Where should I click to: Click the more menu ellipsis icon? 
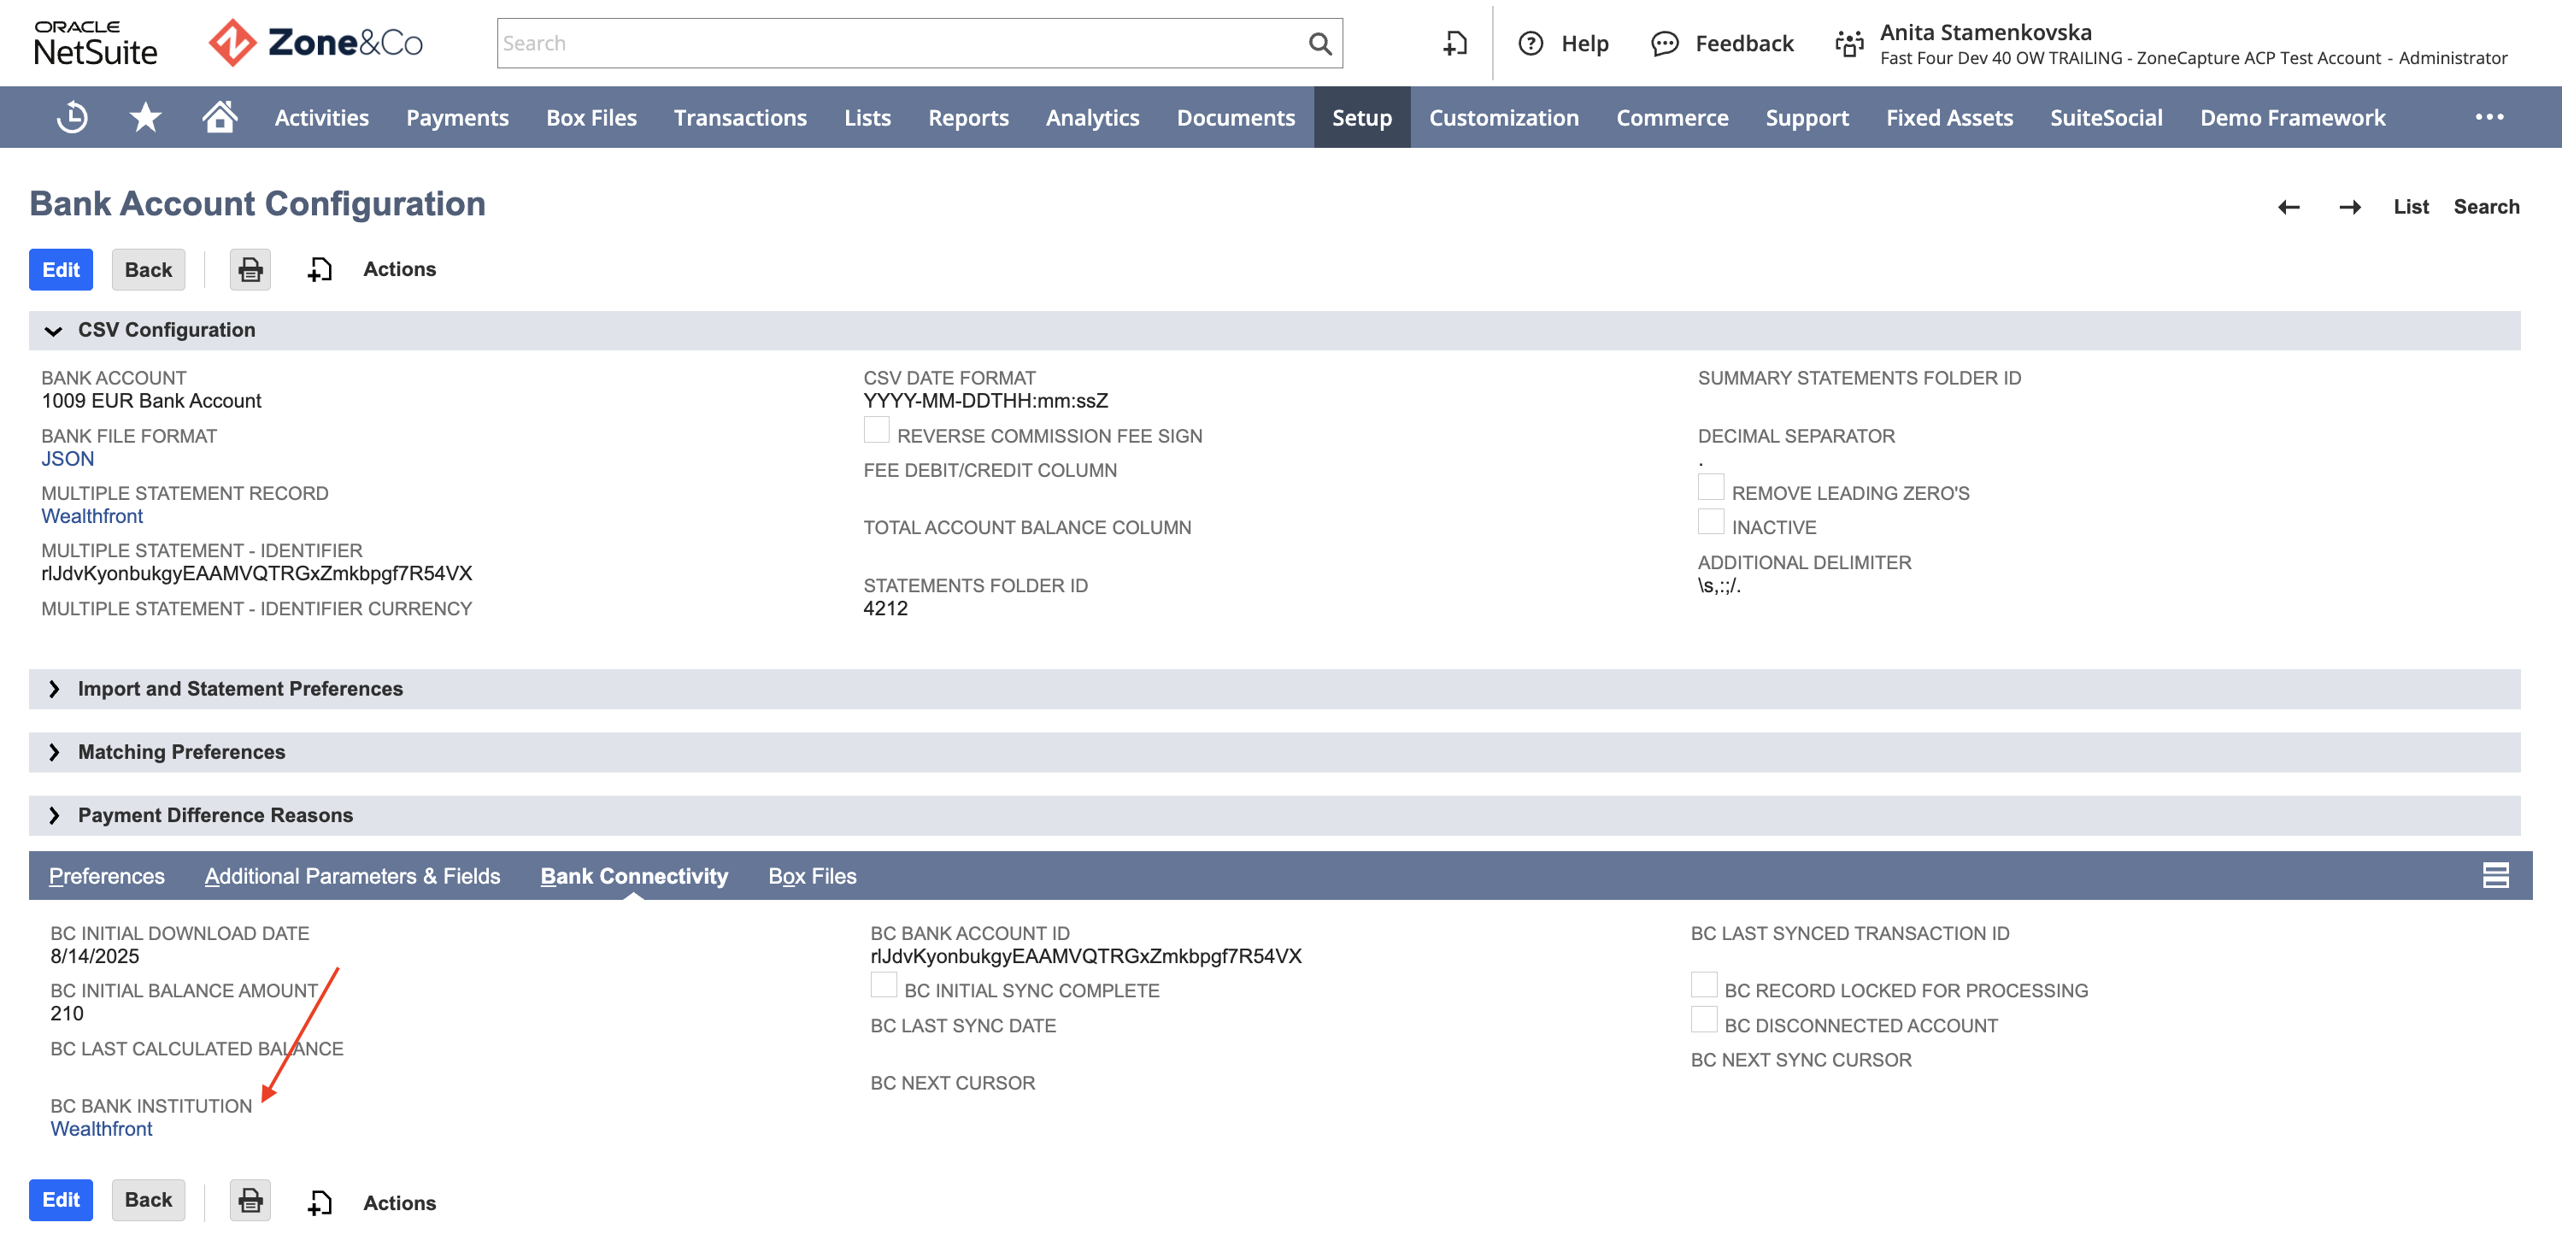tap(2489, 117)
